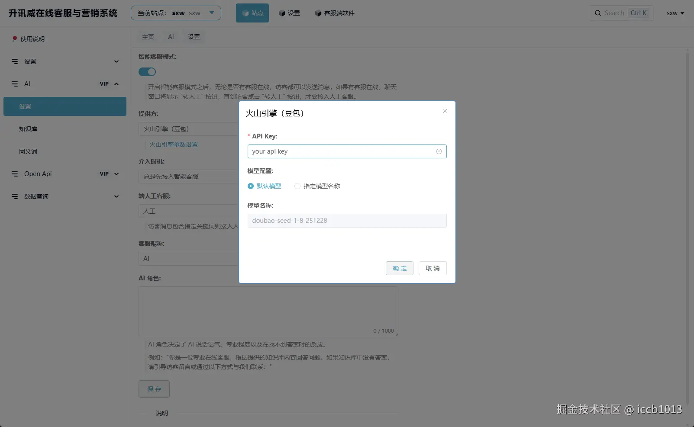Screen dimensions: 694x427
Task: Click the 数据查询 menu lines icon
Action: (x=15, y=196)
